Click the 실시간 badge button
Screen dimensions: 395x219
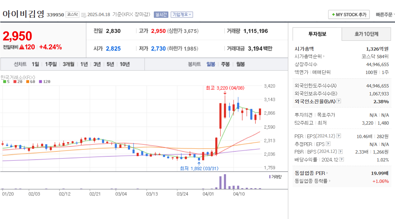coord(161,14)
